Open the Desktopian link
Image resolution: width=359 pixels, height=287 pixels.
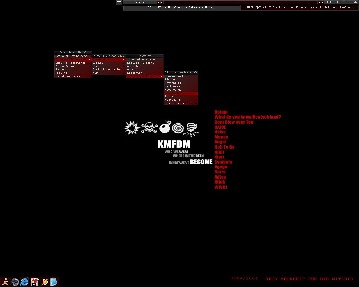181,86
